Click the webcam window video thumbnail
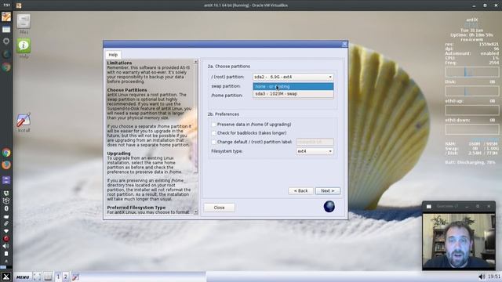502x282 pixels. click(459, 240)
